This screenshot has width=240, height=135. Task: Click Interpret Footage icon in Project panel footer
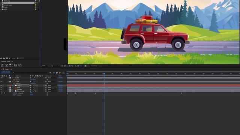[1, 58]
